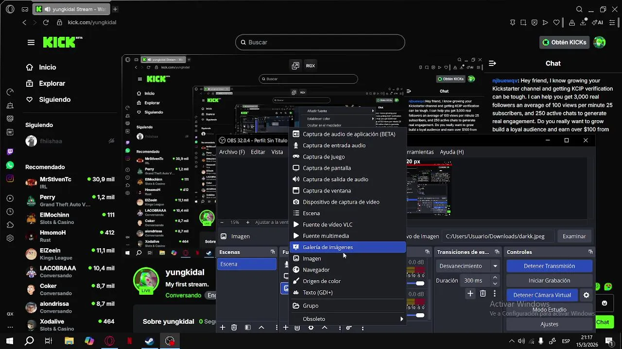Open virtual camera settings gear

587,295
